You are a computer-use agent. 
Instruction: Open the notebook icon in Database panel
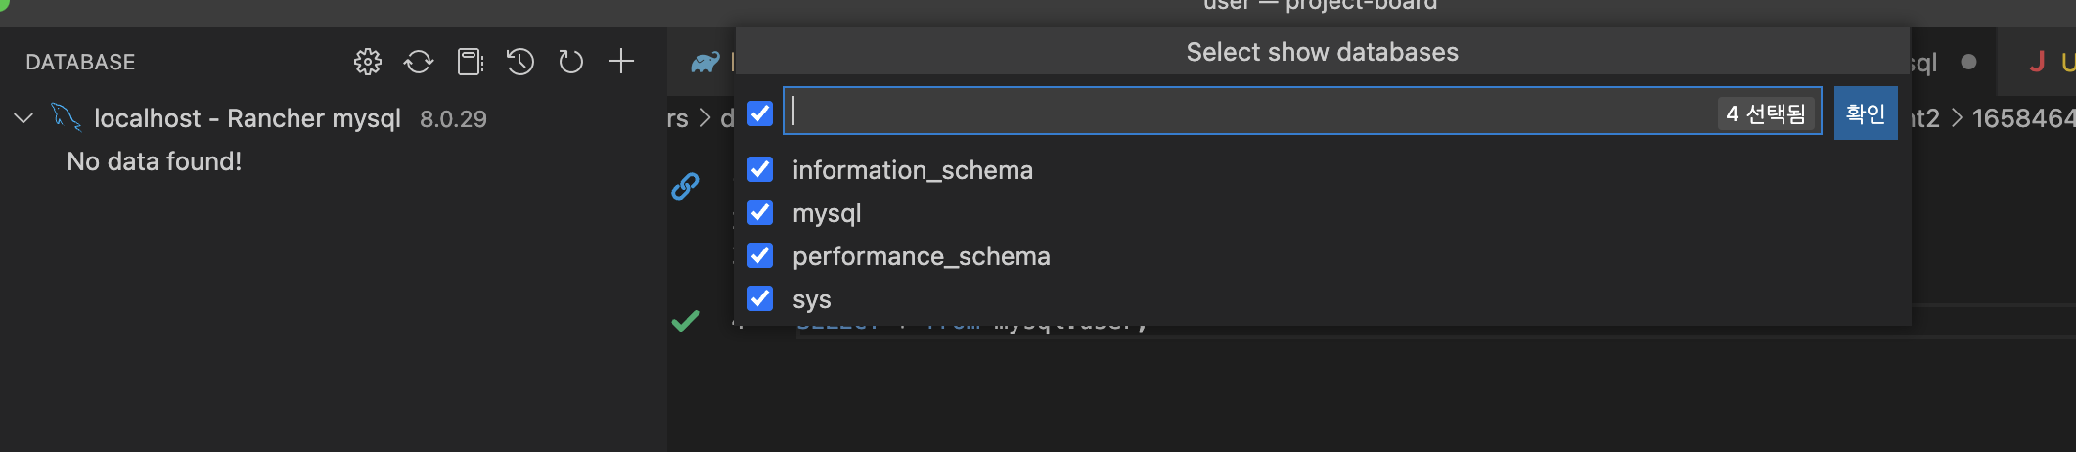click(x=470, y=63)
